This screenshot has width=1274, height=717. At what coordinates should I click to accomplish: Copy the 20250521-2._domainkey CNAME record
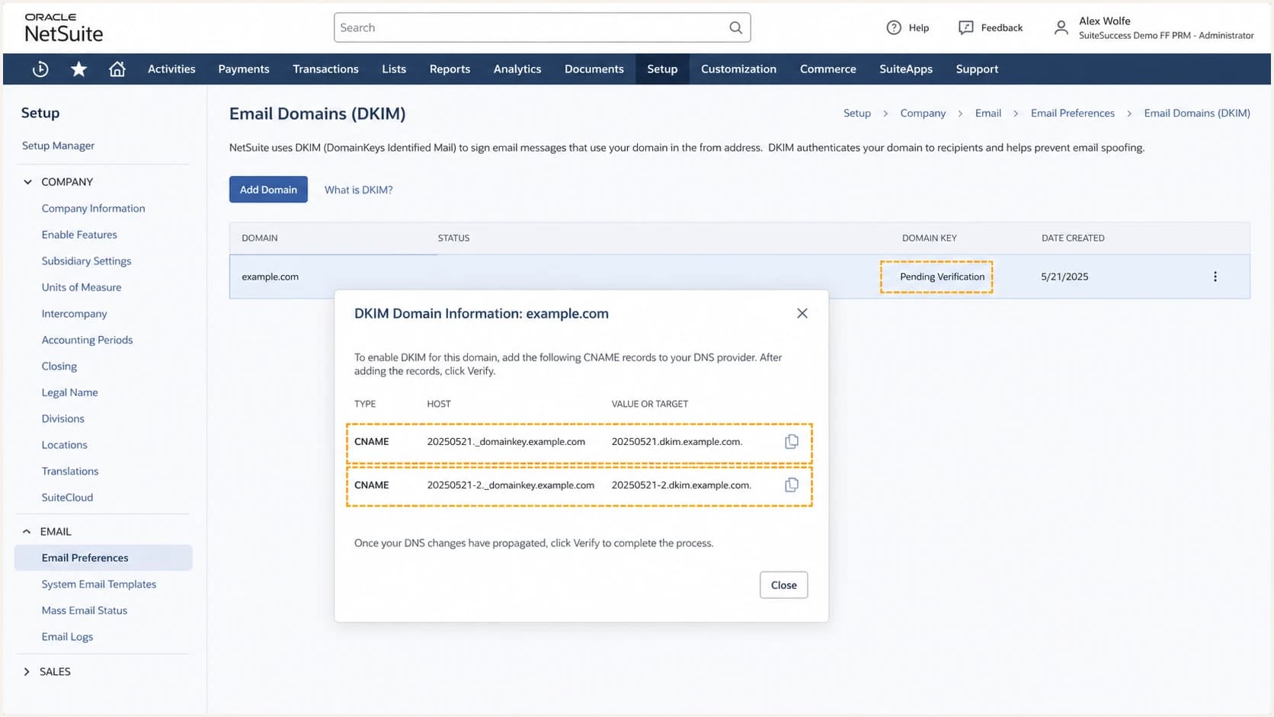tap(792, 485)
